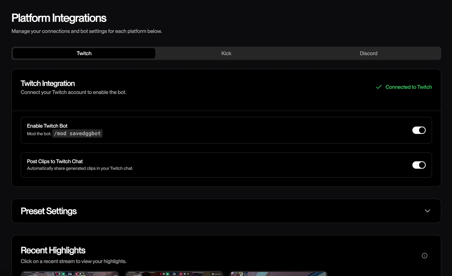The image size is (452, 276).
Task: Click the green Connected to Twitch checkmark
Action: click(x=379, y=87)
